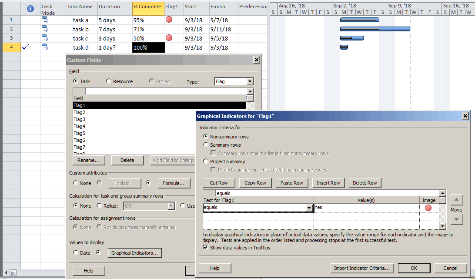
Task: Click the info indicator column header icon
Action: click(30, 9)
